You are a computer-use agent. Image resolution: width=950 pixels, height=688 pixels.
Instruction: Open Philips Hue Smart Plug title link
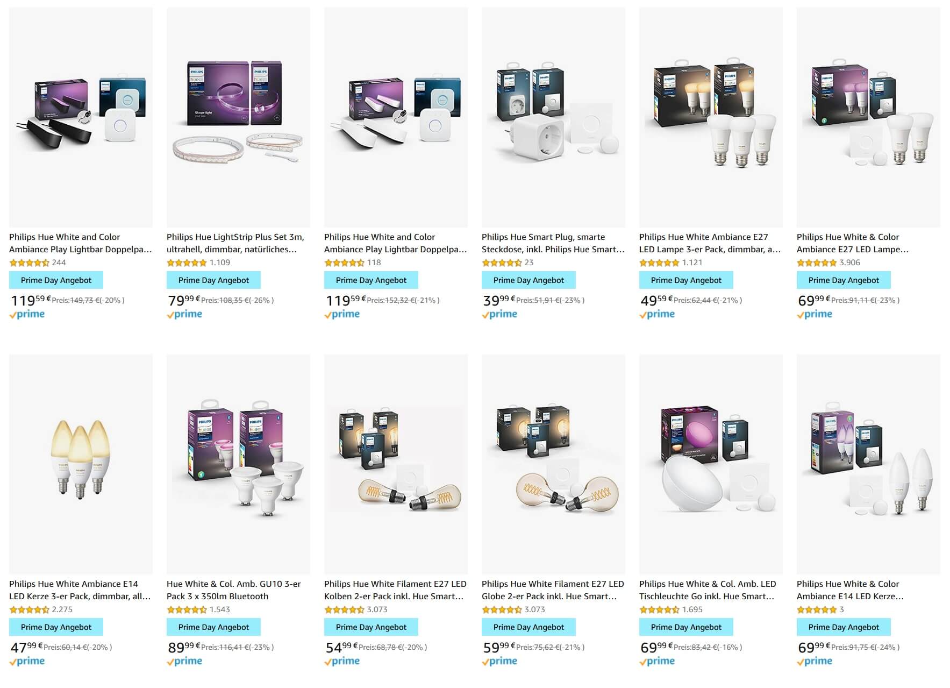[553, 243]
